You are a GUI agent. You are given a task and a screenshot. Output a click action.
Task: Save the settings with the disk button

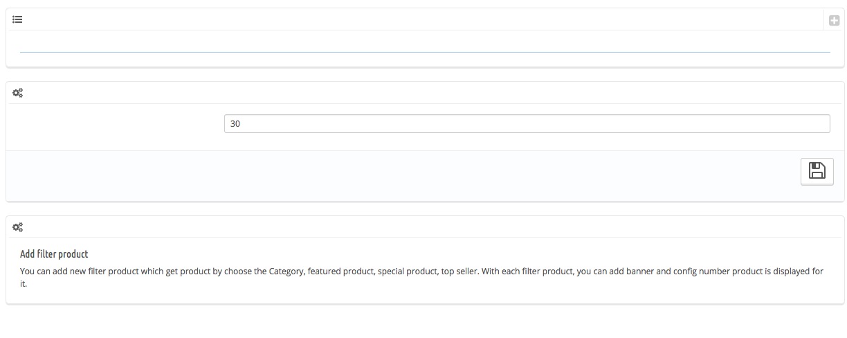(x=817, y=171)
